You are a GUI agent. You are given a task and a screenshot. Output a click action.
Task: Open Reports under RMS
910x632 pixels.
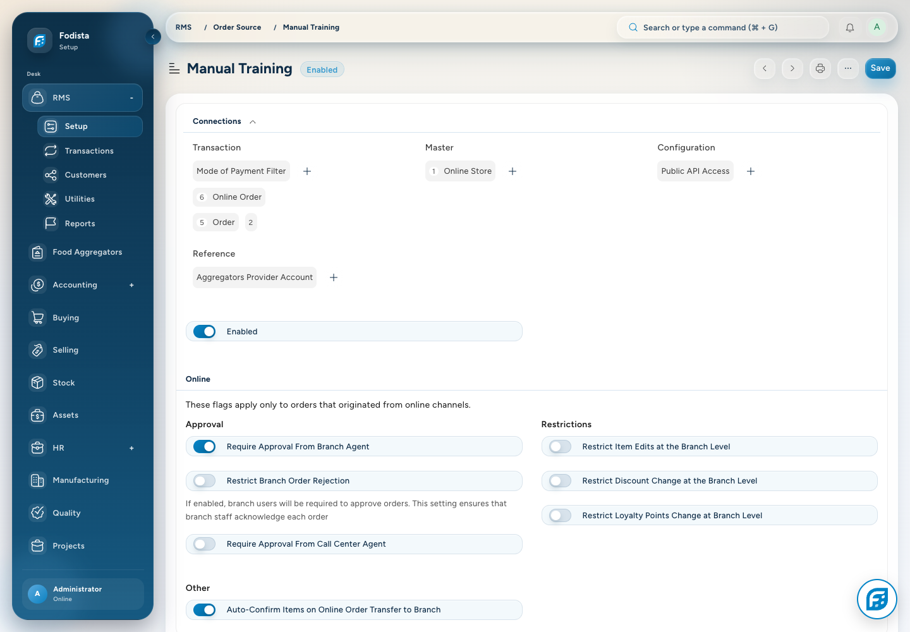(90, 224)
